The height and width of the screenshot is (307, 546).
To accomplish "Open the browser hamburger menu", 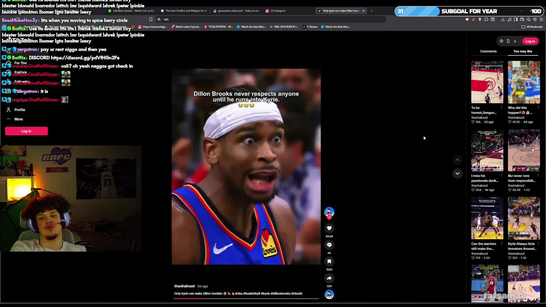I will click(x=541, y=19).
